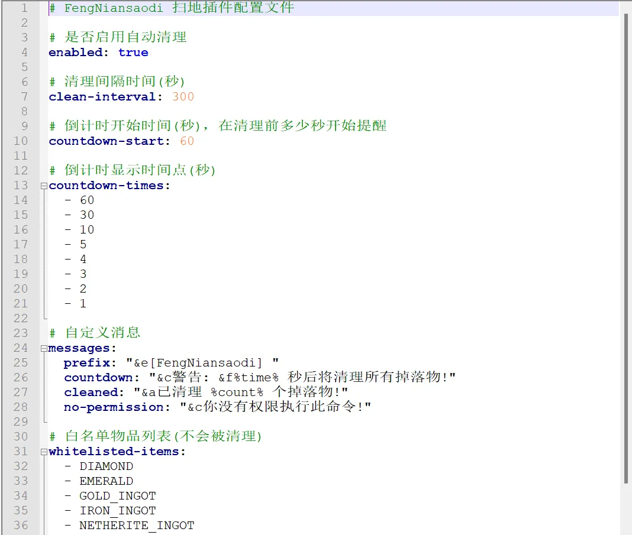This screenshot has height=535, width=632.
Task: Click list entry 3 under countdown-times
Action: pyautogui.click(x=83, y=274)
